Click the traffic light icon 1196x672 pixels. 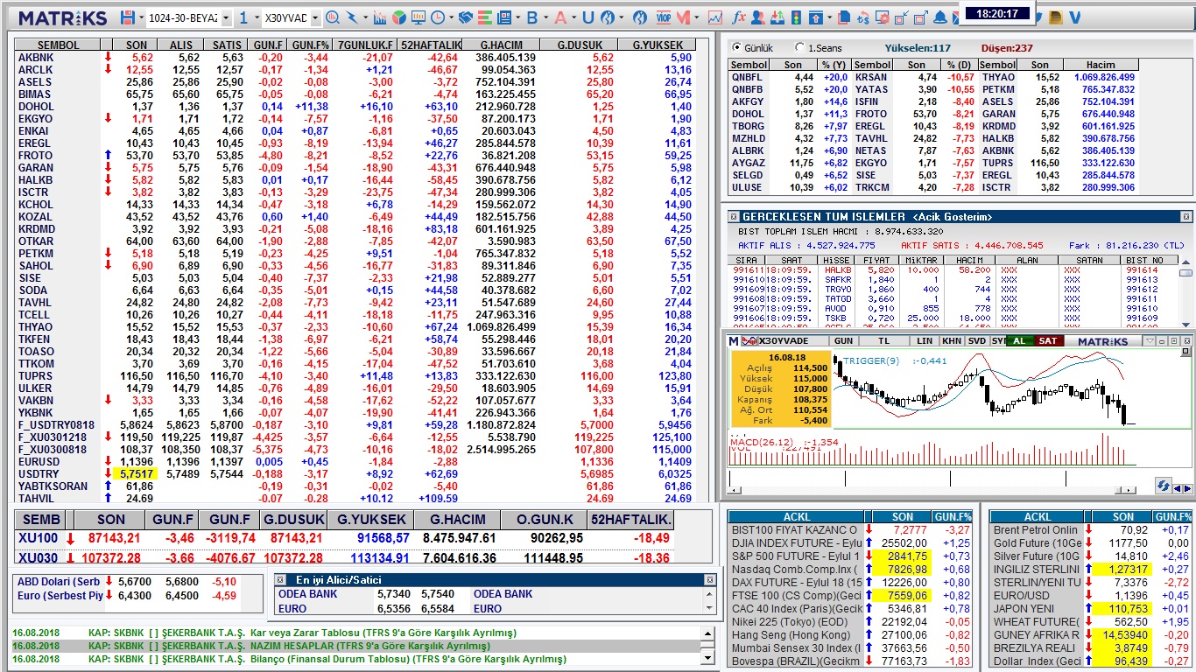[x=796, y=17]
